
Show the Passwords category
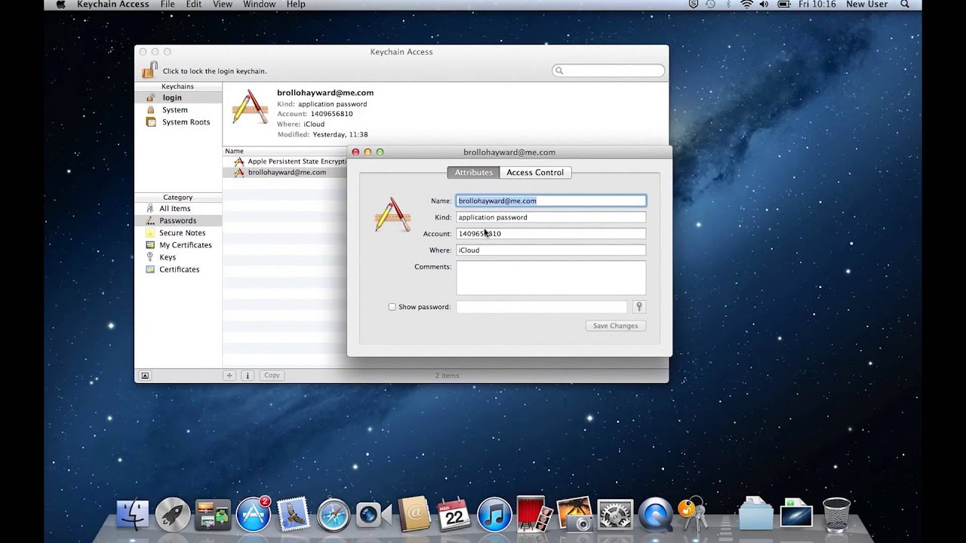[x=178, y=220]
